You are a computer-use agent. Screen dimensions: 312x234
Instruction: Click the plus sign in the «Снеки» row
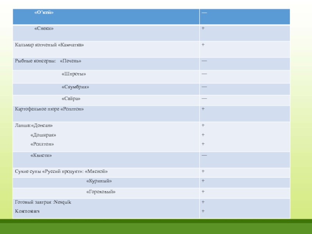coord(203,28)
